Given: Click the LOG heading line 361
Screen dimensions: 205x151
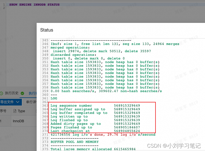Looking at the screenshot, I should (54, 98).
